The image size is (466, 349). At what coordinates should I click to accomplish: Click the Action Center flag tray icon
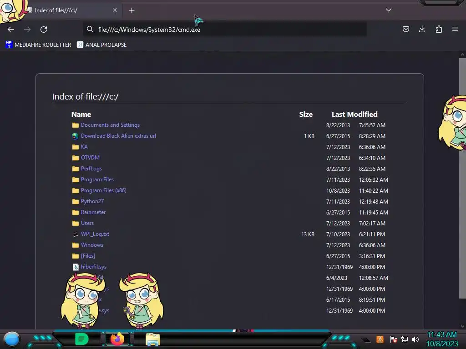pyautogui.click(x=394, y=339)
